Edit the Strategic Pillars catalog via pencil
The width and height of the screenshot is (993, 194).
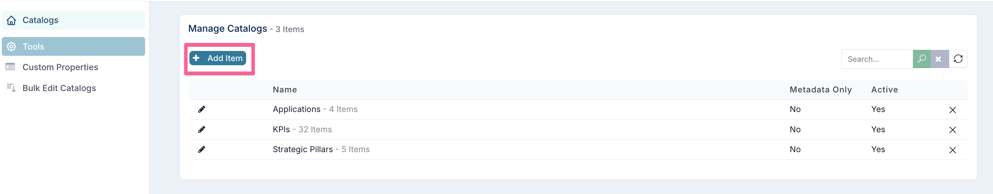201,150
